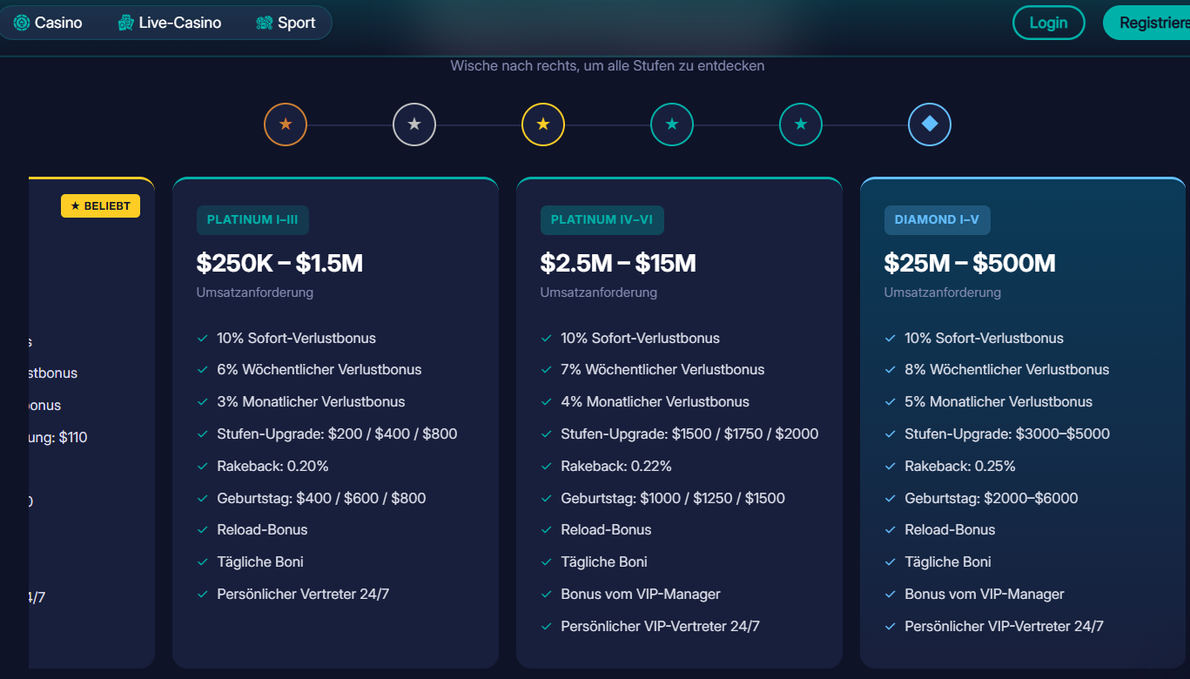
Task: Click "Geburtstag: $2000–$6000"
Action: [x=992, y=499]
